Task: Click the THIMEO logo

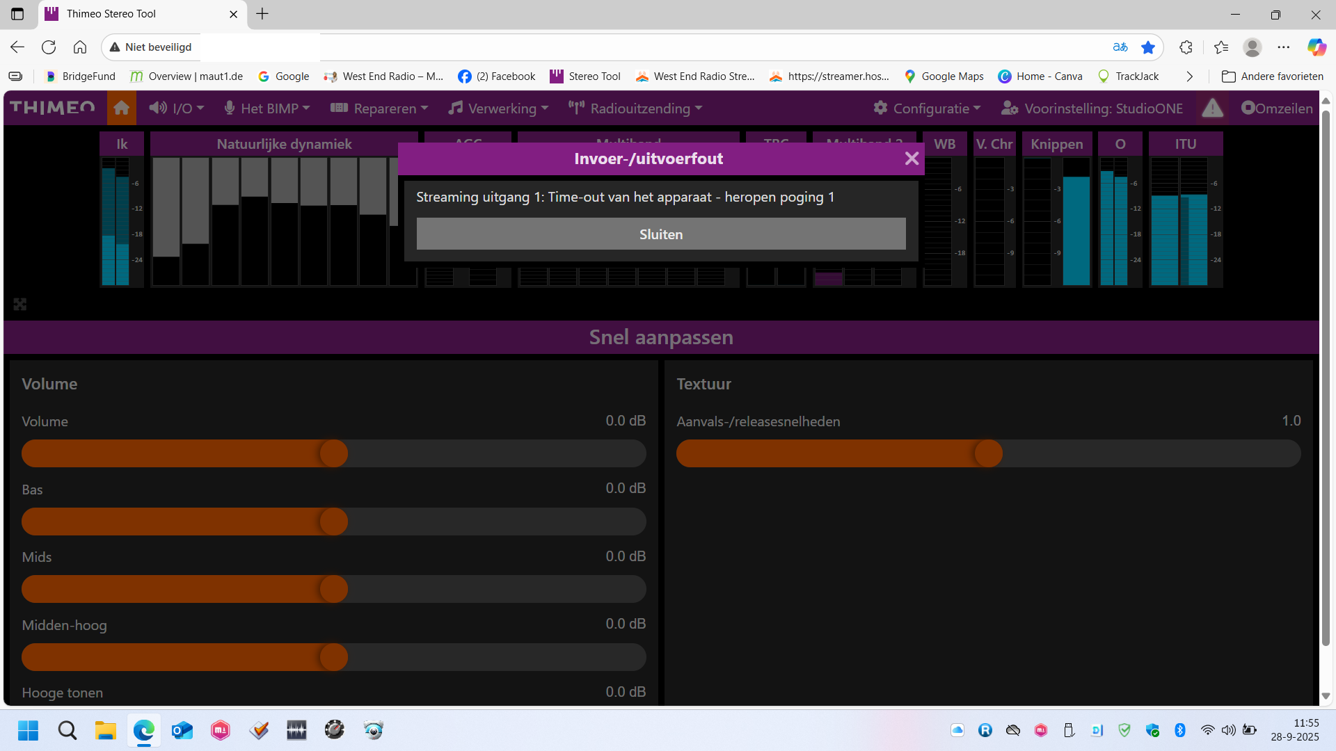Action: point(53,108)
